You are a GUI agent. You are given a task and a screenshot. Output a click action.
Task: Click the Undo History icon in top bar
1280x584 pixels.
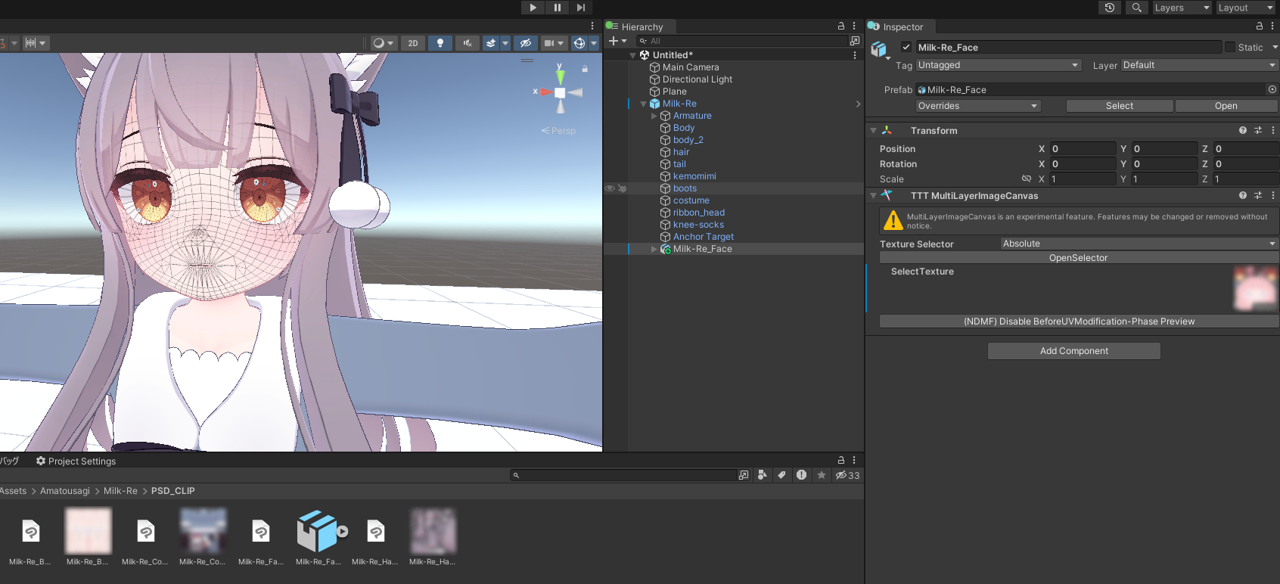[1109, 8]
